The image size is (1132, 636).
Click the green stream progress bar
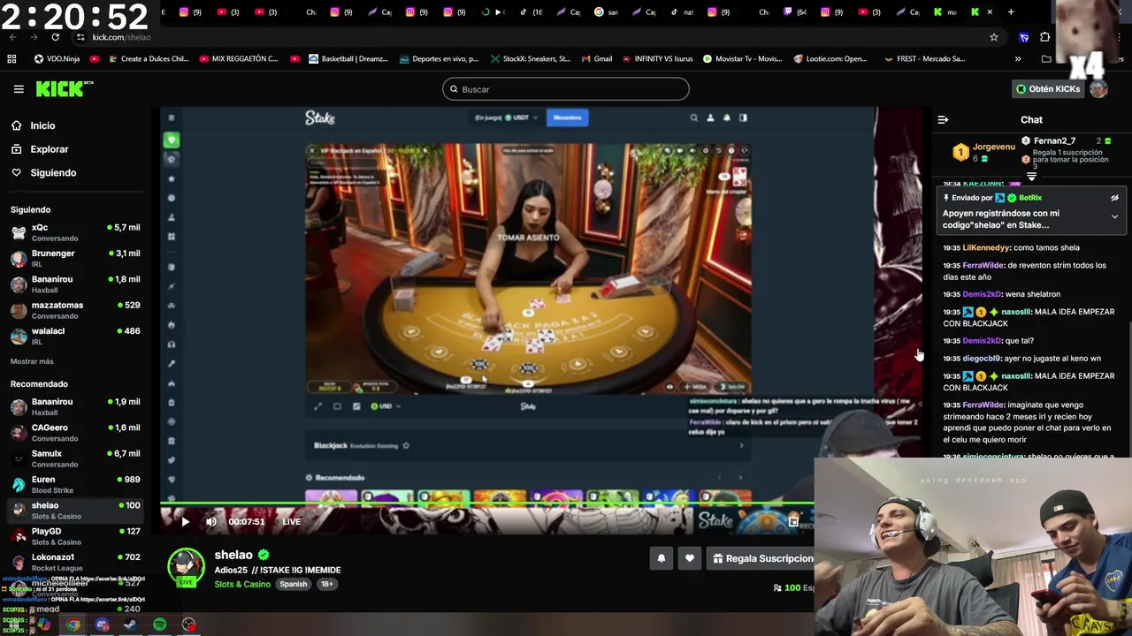tap(486, 504)
